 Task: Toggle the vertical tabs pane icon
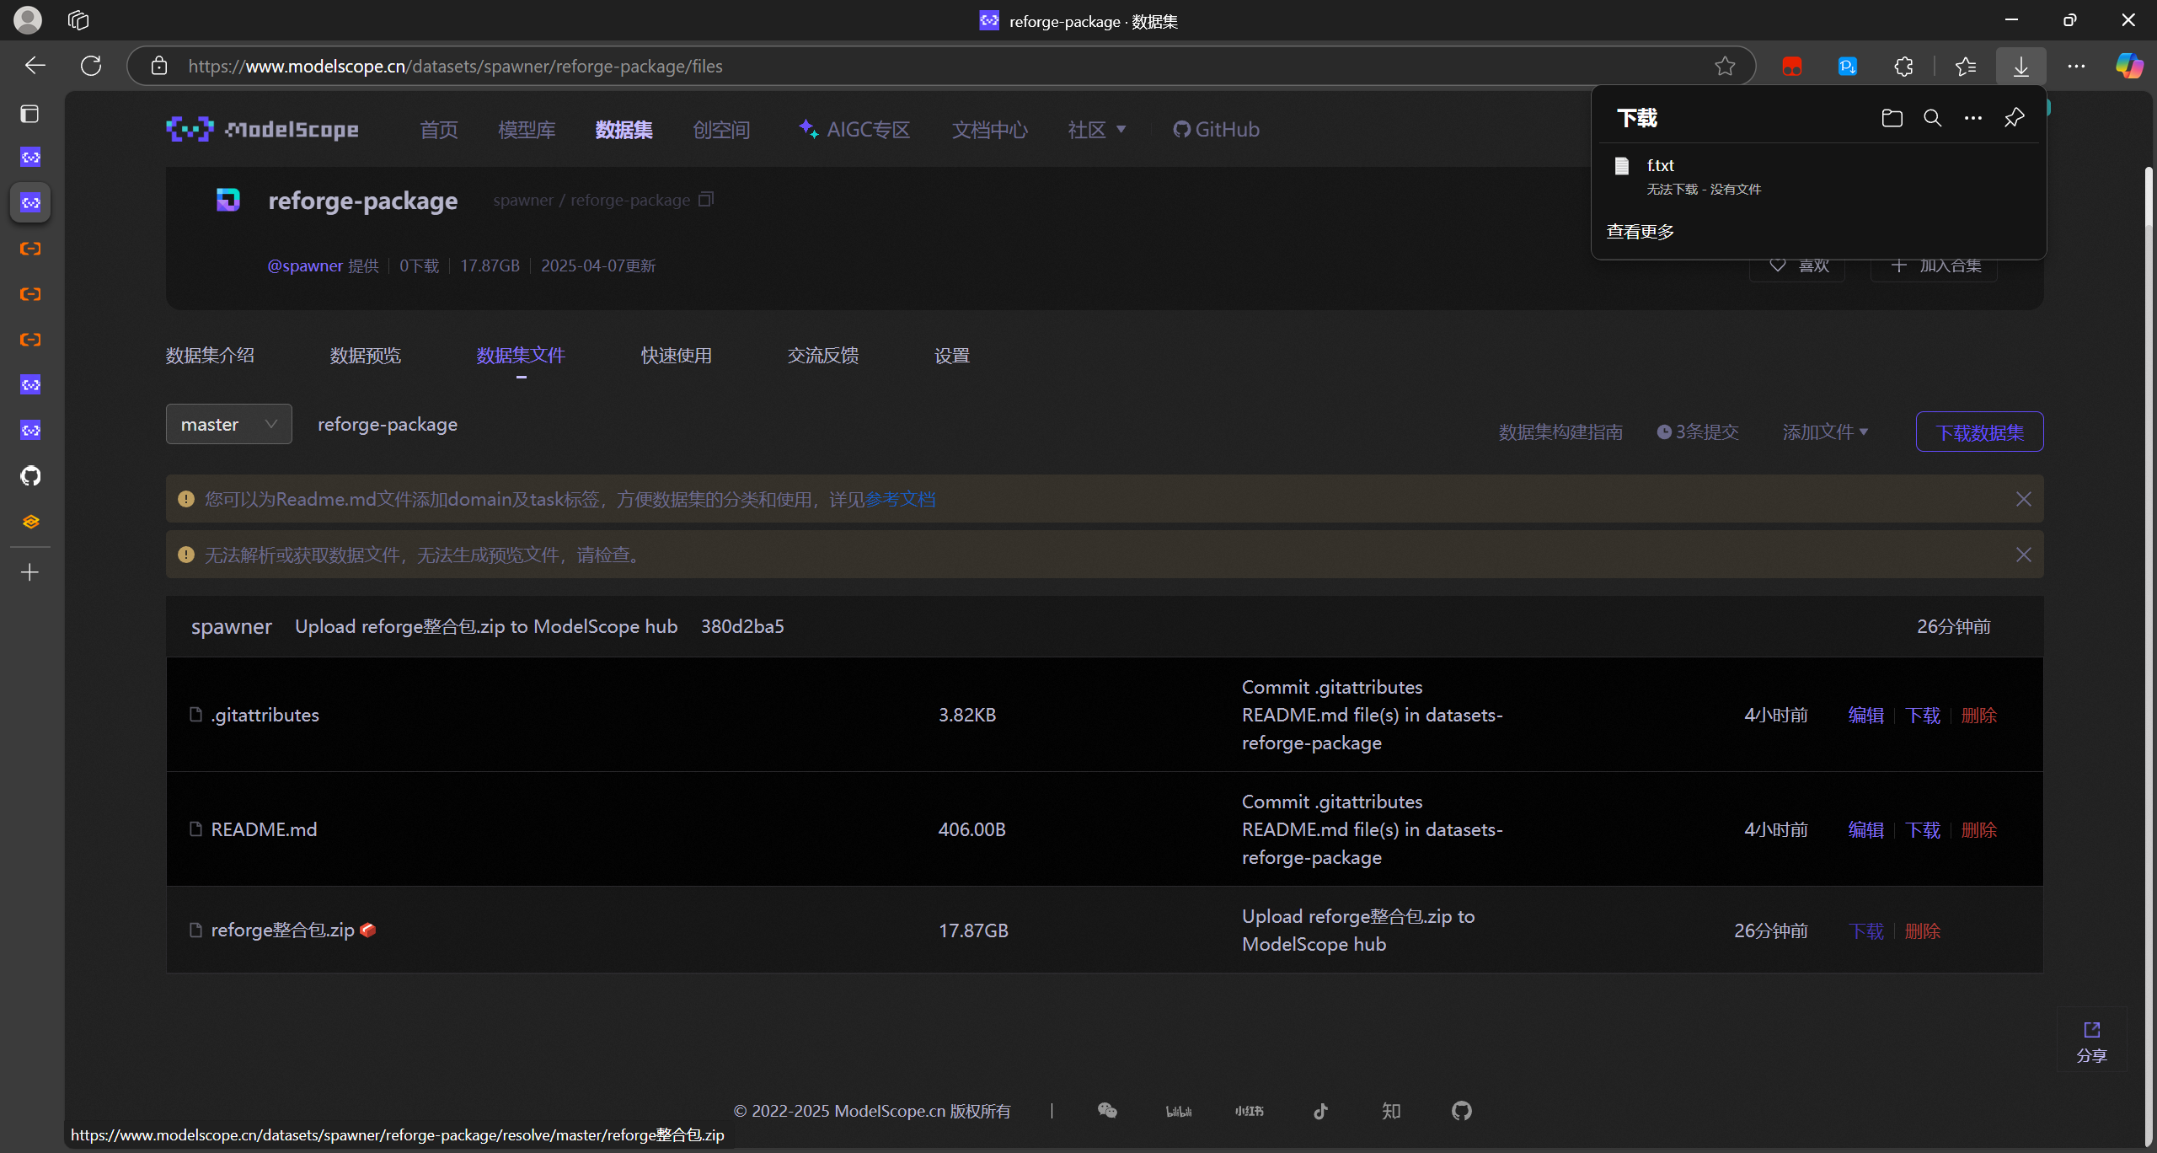click(30, 114)
